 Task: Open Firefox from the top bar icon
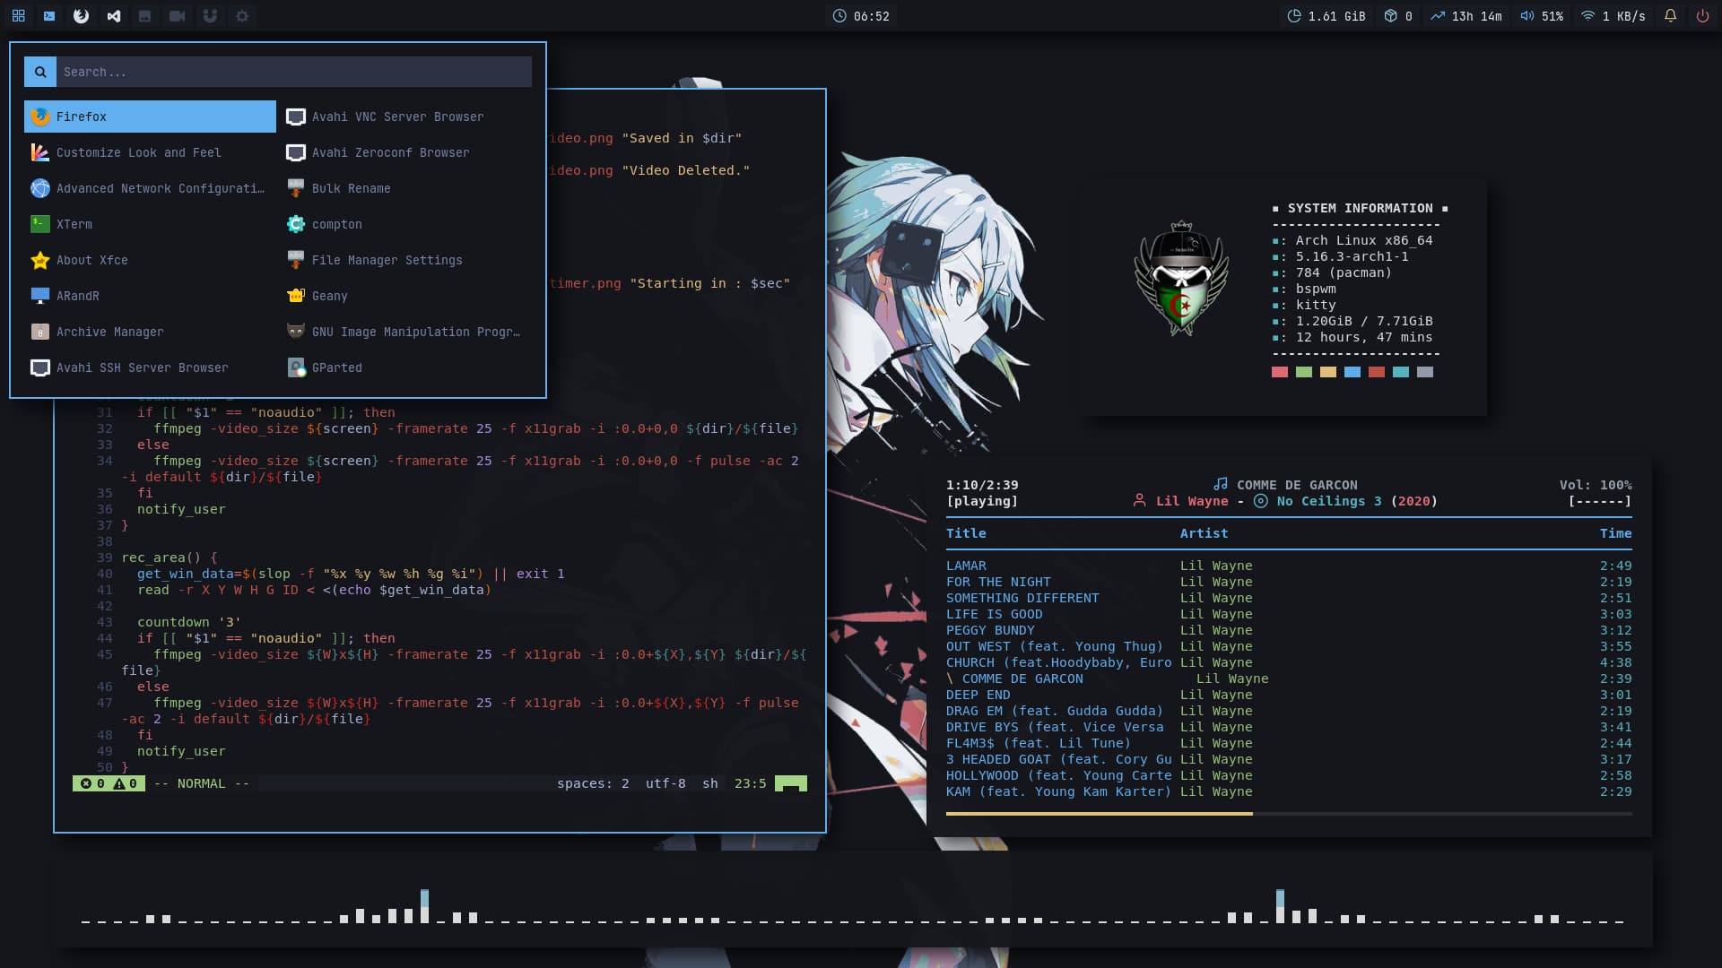coord(81,16)
